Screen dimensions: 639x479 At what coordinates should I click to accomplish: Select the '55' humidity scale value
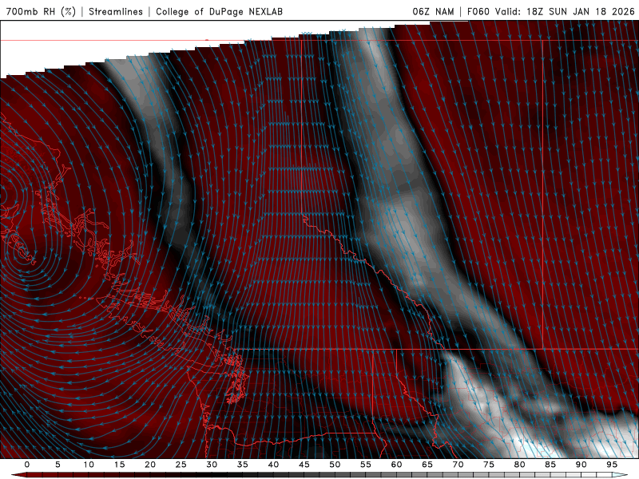366,465
